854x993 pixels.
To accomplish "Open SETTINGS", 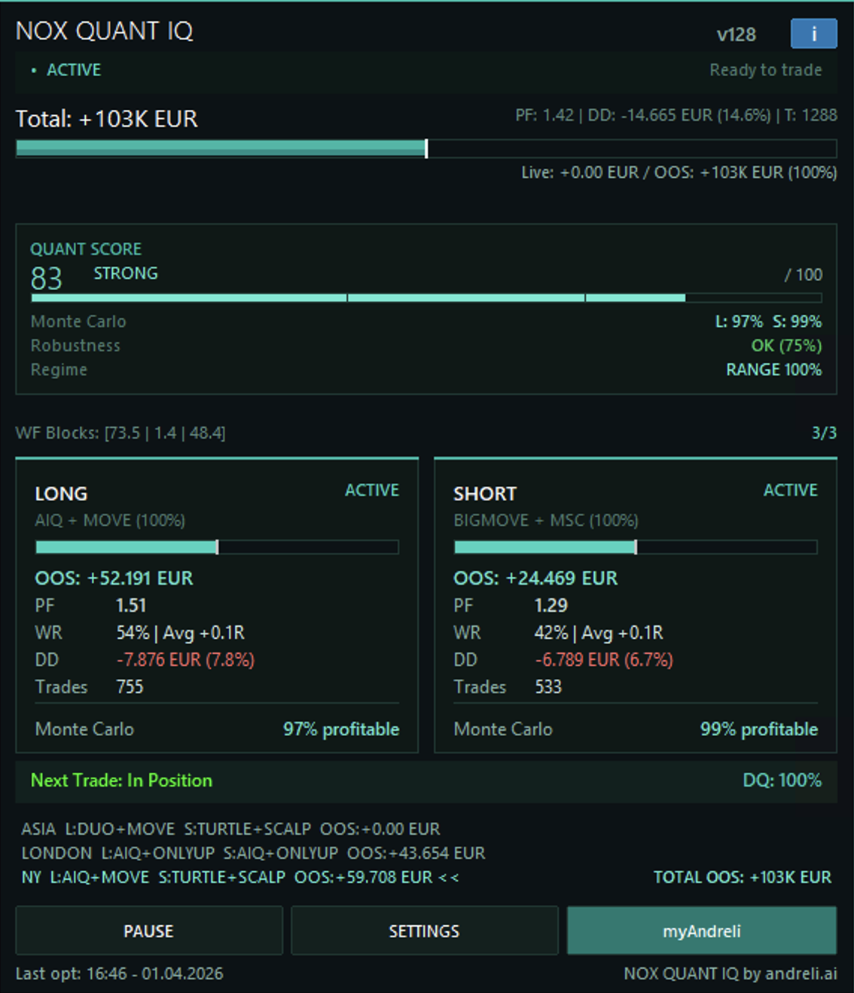I will (x=424, y=930).
